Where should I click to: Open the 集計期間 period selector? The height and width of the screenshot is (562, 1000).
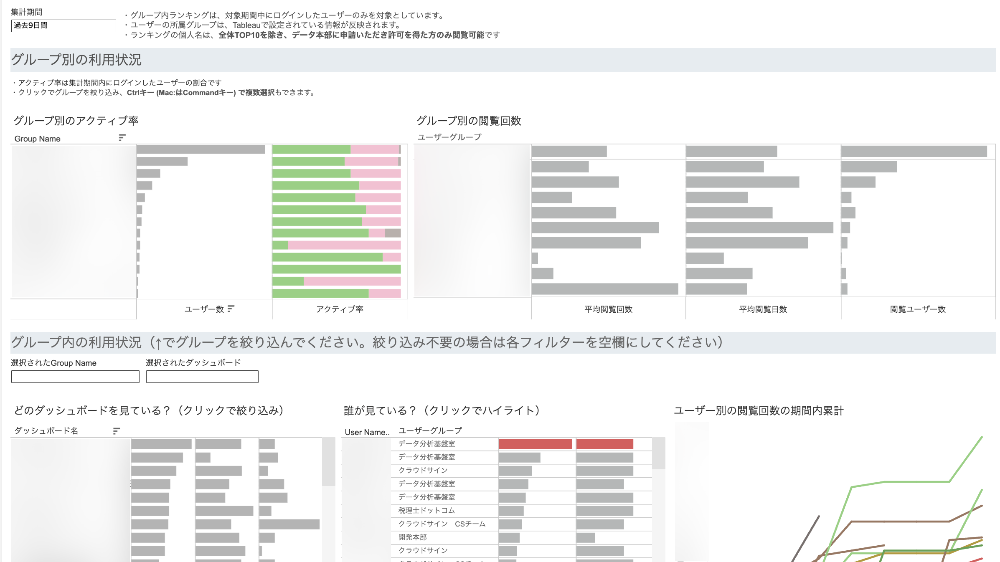click(63, 26)
